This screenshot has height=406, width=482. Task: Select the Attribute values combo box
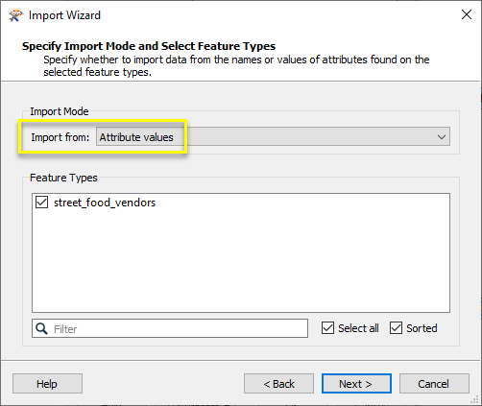click(273, 137)
